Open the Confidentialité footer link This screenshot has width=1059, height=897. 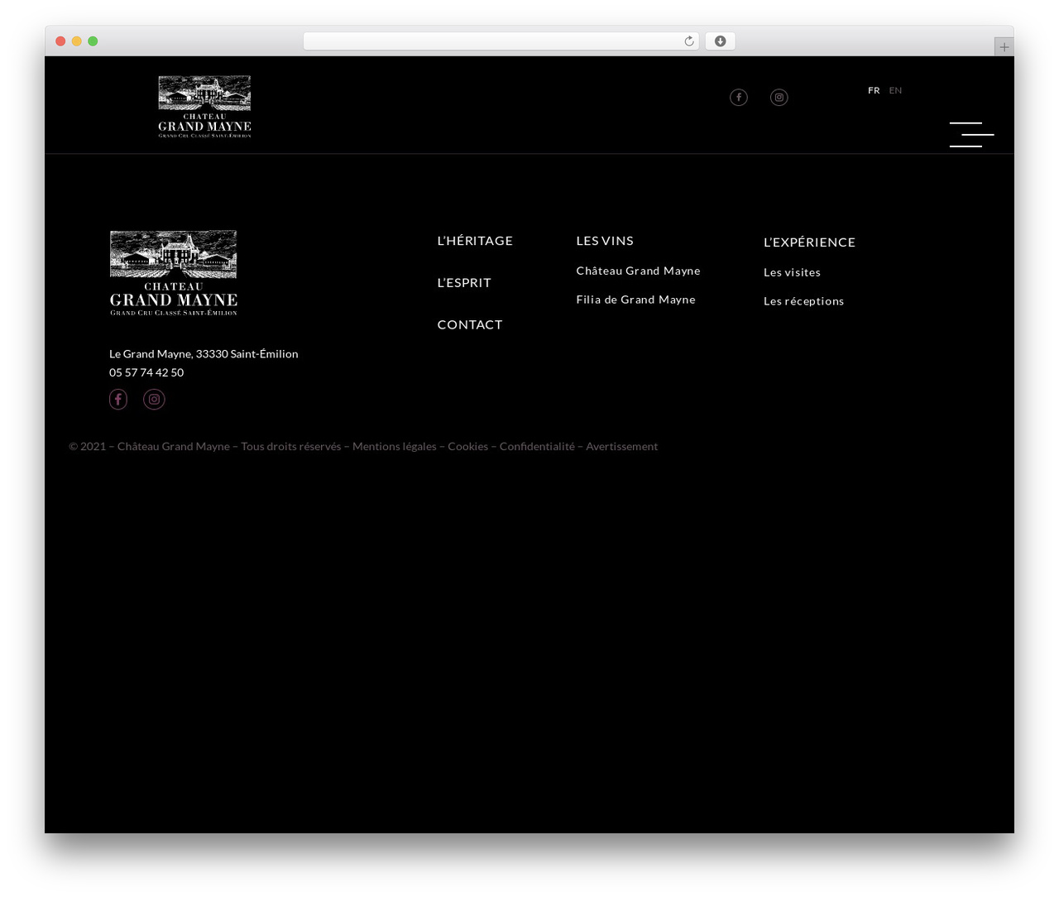click(537, 447)
